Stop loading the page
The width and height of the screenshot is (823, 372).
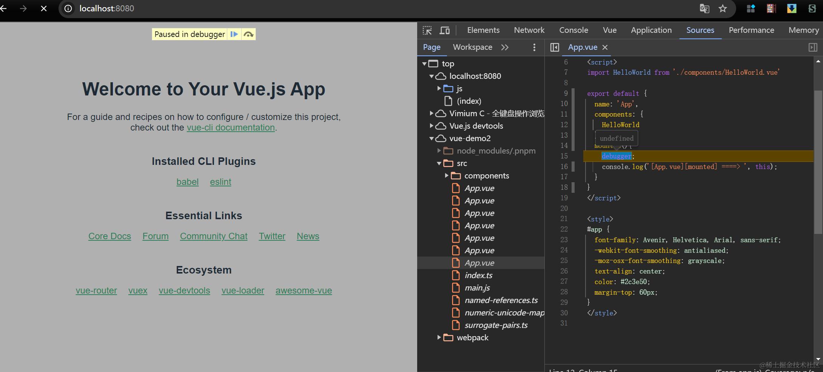44,8
